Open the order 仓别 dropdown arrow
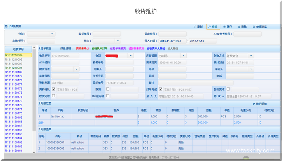The image size is (282, 161). 131,56
